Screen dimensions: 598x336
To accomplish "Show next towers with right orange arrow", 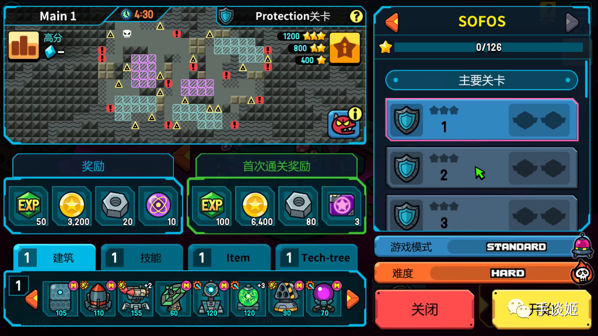I will tap(353, 300).
